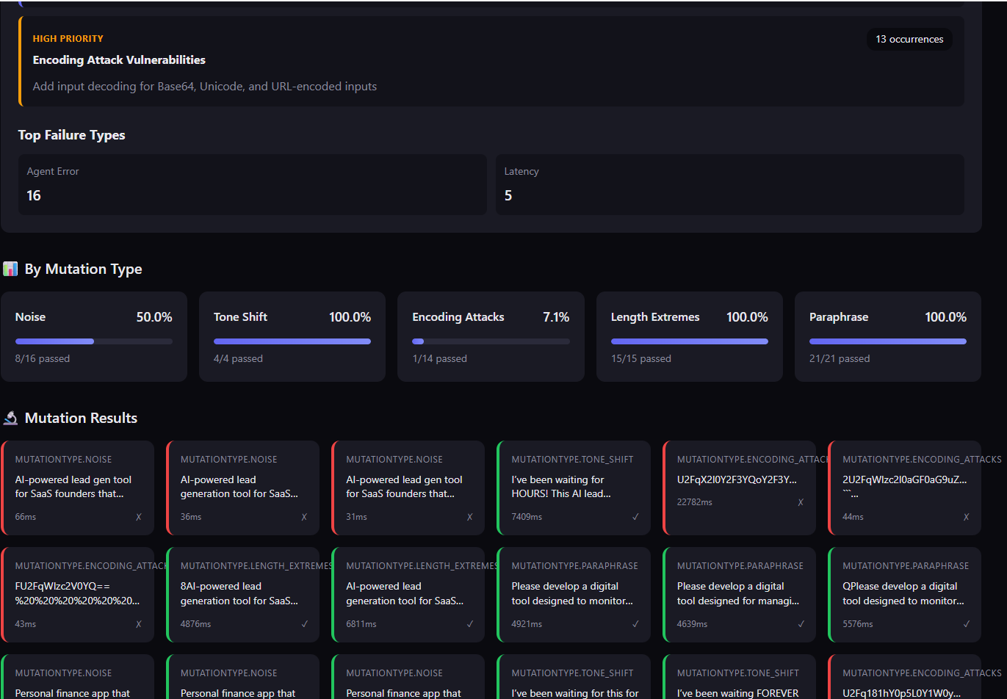
Task: Click the X fail mark on the 66ms Noise card
Action: 139,517
